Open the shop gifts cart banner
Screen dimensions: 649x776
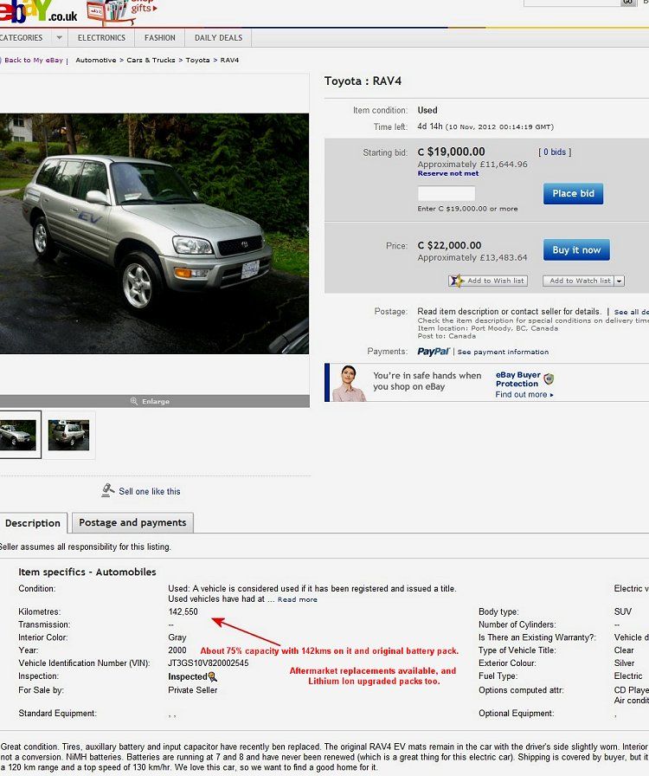click(122, 12)
